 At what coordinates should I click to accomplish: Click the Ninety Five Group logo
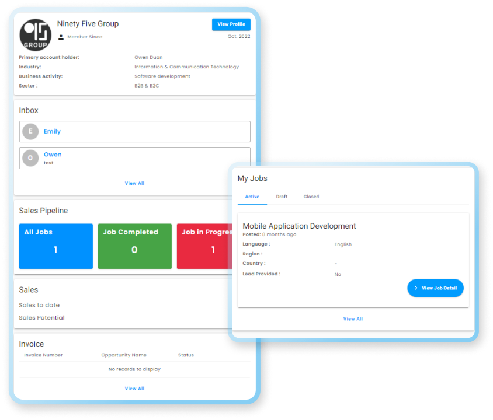pos(35,35)
